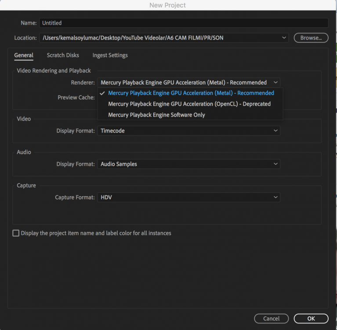Enable Display the project item name checkbox

[x=16, y=233]
